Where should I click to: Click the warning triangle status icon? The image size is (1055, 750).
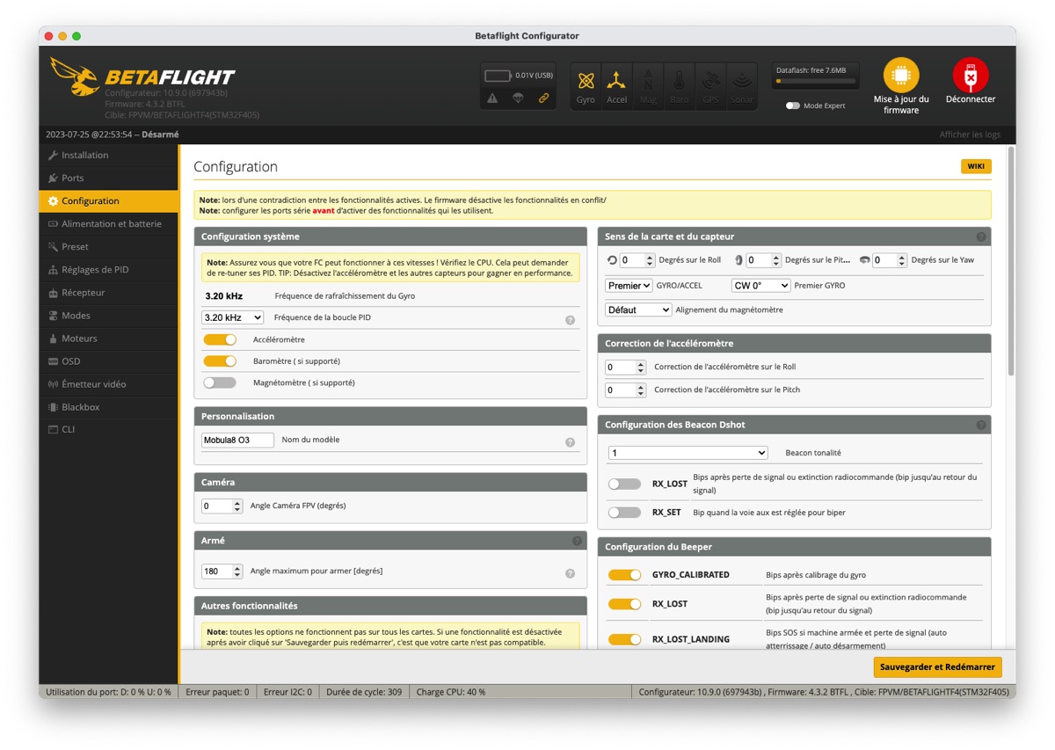[x=492, y=98]
